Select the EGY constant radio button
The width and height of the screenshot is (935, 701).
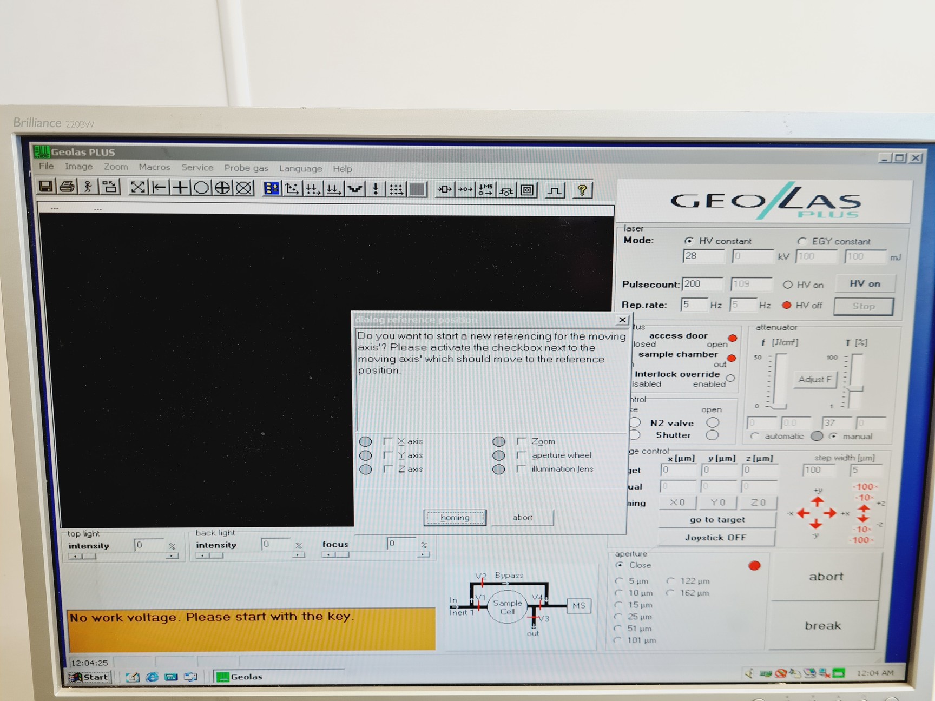coord(802,241)
